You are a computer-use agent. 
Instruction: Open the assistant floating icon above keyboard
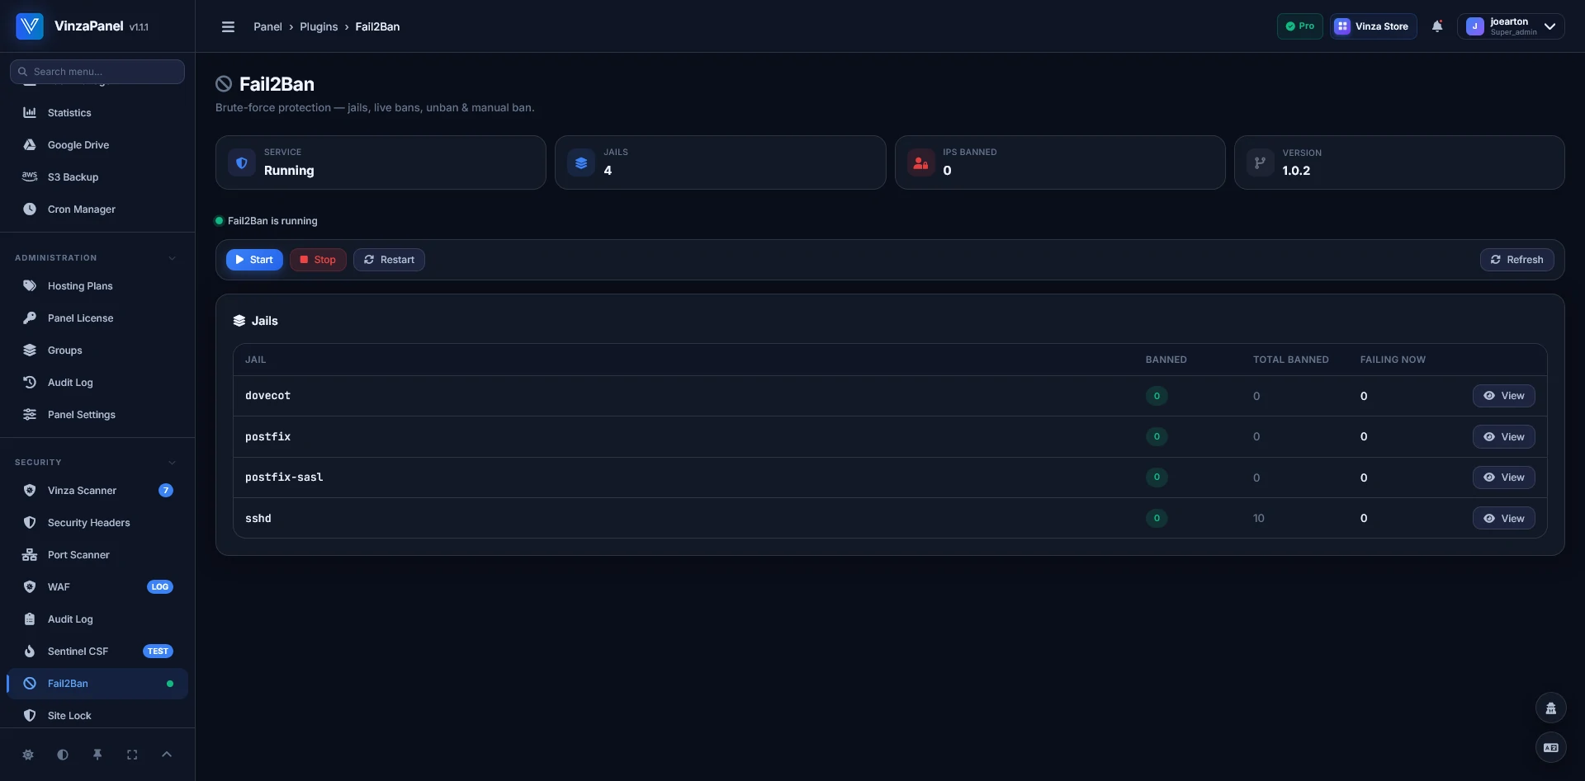tap(1551, 708)
